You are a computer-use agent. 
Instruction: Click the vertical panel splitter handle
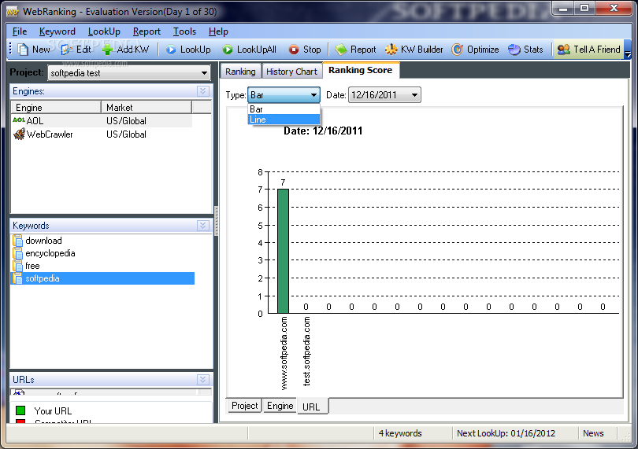click(x=216, y=221)
